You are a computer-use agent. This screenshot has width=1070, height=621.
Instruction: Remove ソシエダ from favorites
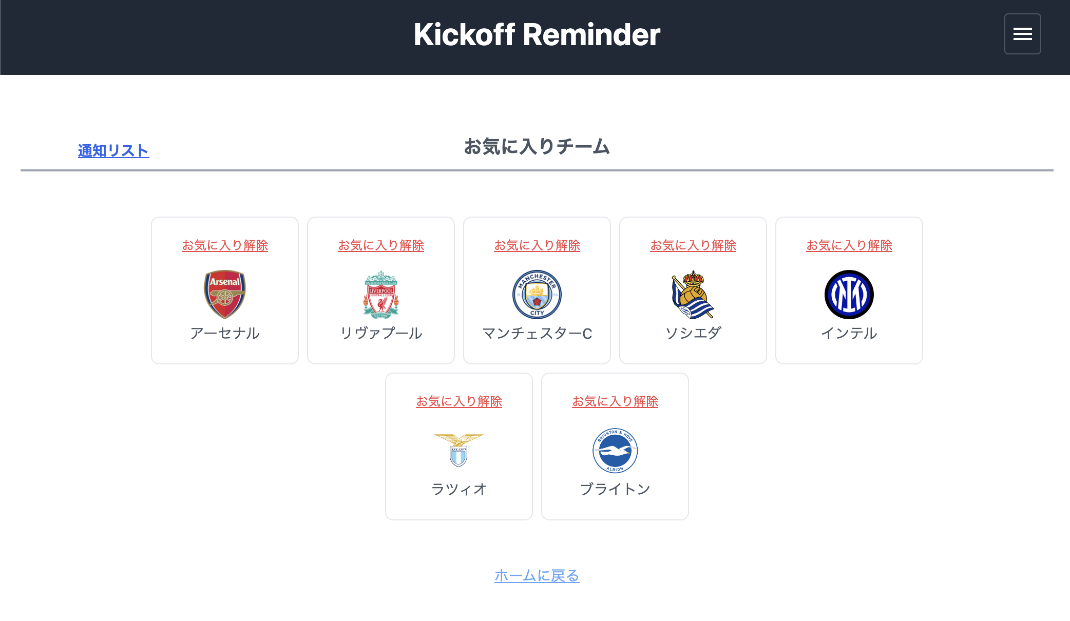[x=693, y=245]
